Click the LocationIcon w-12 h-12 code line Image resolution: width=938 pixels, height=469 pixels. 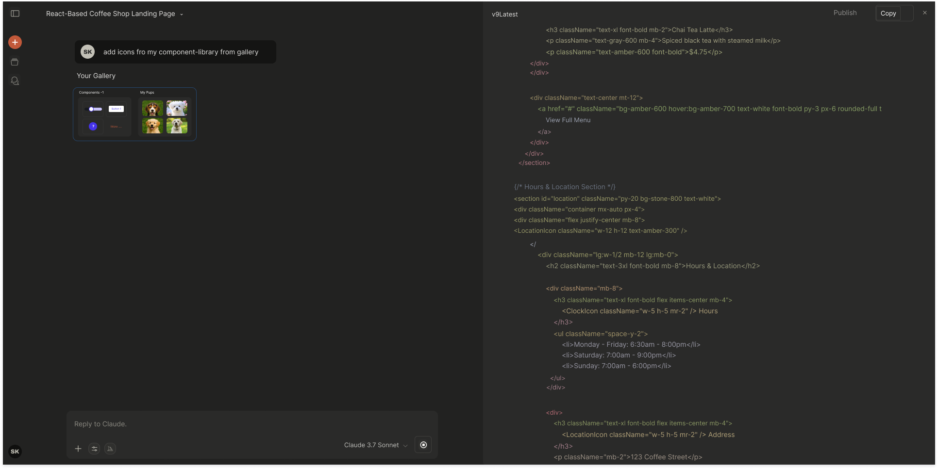601,230
